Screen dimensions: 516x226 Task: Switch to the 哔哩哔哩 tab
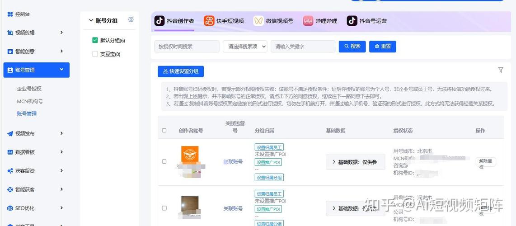click(x=320, y=21)
